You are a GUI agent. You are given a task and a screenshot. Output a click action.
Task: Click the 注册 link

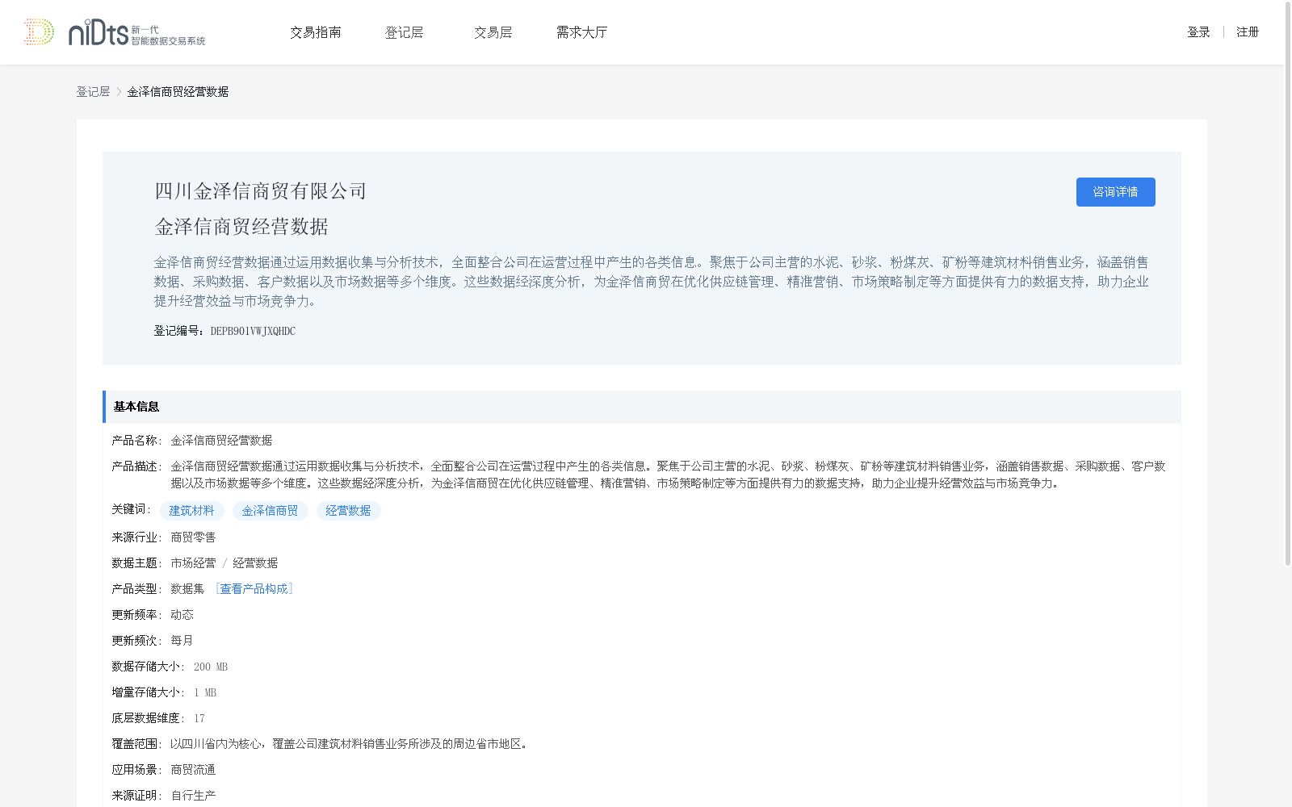(x=1248, y=32)
